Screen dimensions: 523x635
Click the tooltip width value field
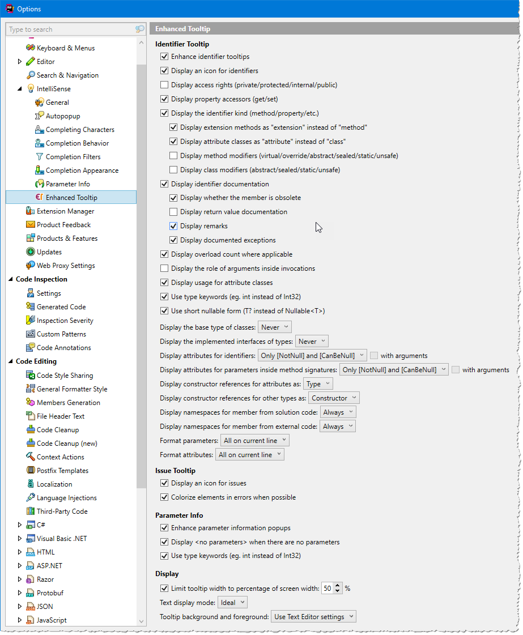[328, 589]
